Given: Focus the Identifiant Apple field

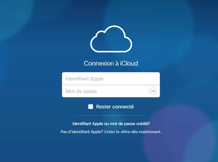Looking at the screenshot, I should tap(111, 79).
